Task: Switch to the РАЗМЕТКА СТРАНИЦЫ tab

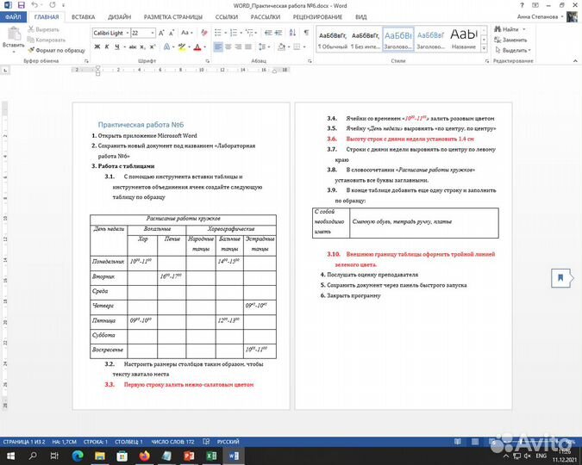Action: pos(173,17)
